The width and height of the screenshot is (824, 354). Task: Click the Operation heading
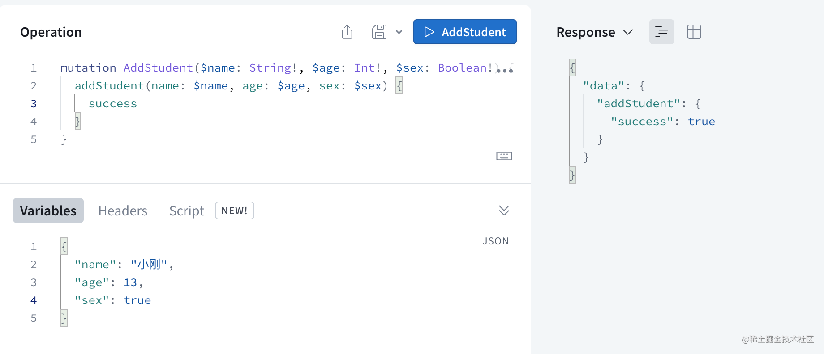[51, 32]
